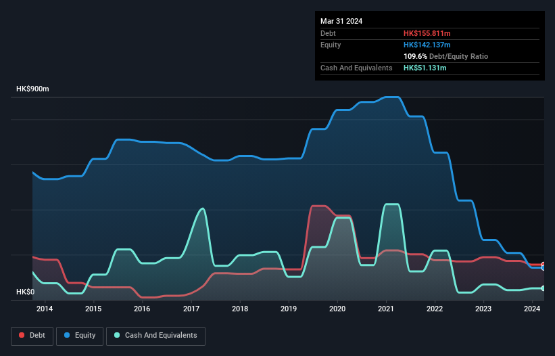Select the 109.6% Debt/Equity Ratio text
This screenshot has height=356, width=555.
point(445,56)
